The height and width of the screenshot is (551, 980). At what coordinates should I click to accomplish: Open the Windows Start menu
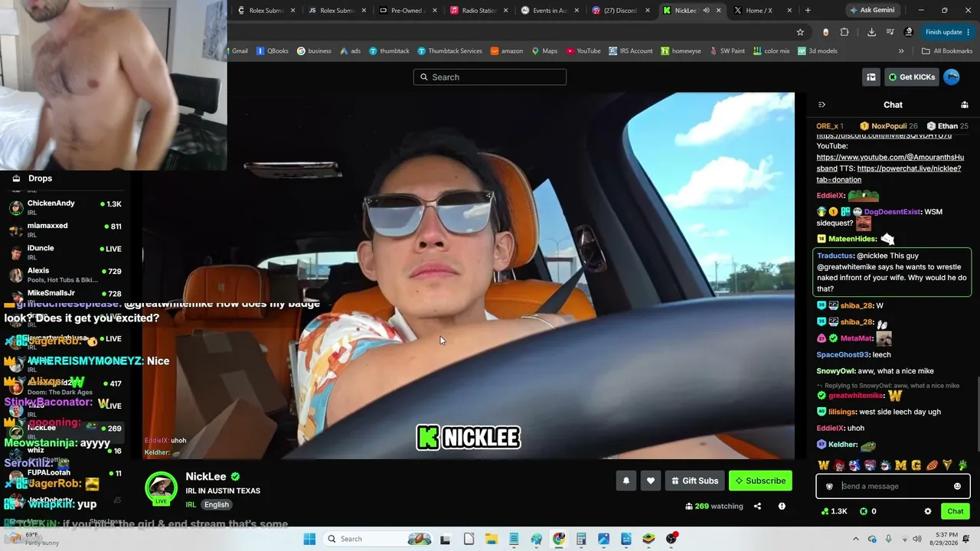click(309, 539)
